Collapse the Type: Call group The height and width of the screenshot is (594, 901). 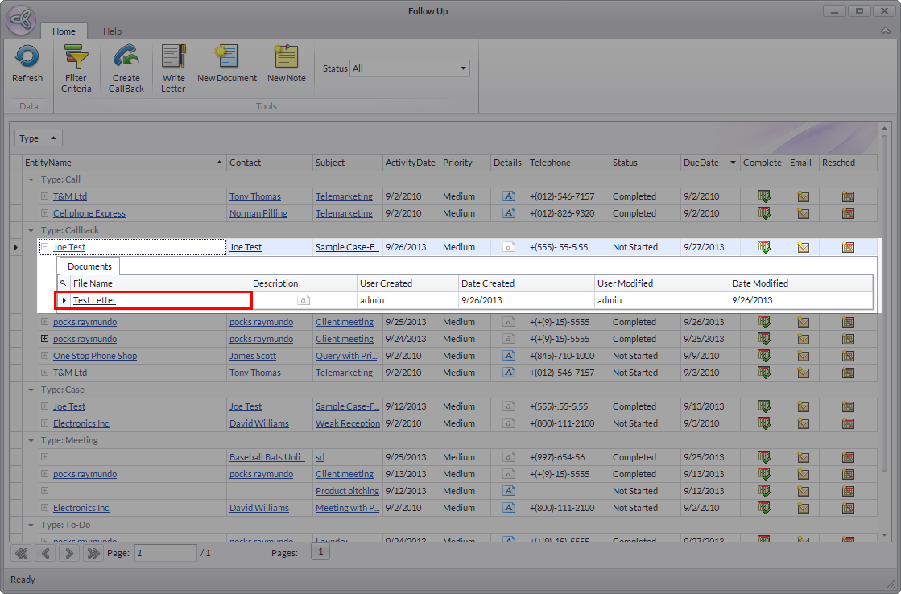[31, 179]
